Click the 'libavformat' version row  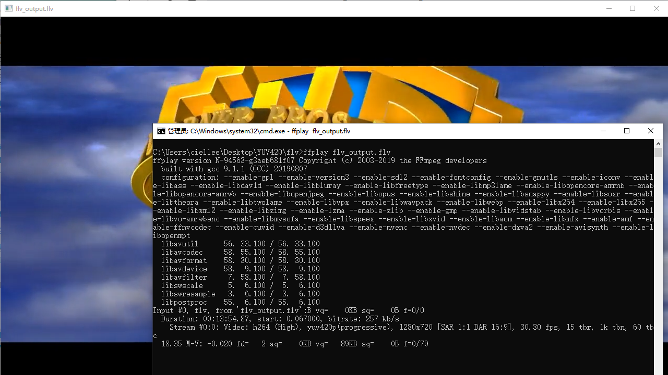[x=240, y=260]
